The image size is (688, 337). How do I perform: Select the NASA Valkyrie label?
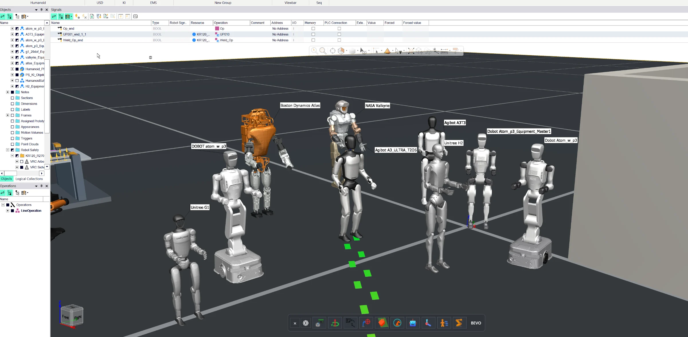coord(377,106)
